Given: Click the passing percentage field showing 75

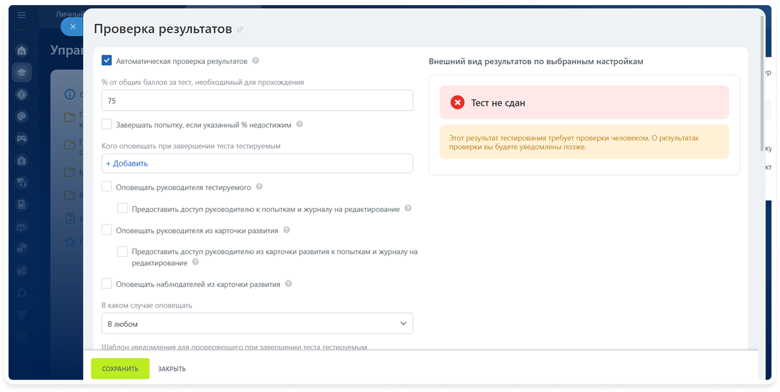Looking at the screenshot, I should coord(257,100).
